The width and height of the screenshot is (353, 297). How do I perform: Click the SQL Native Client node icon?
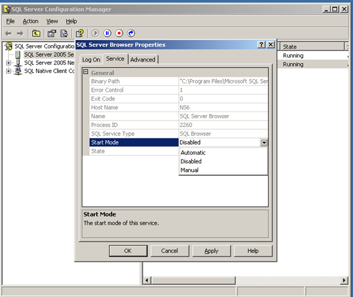coord(18,71)
